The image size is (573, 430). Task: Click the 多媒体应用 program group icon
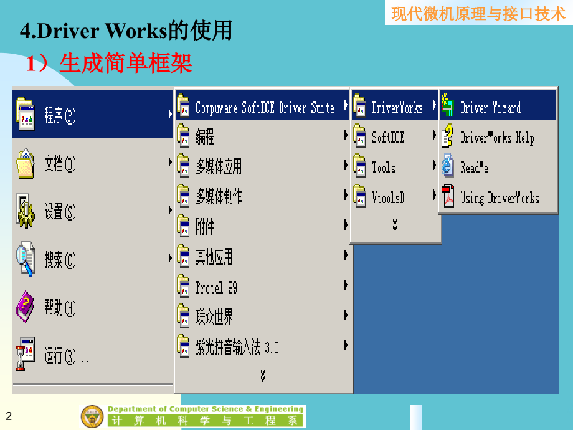(x=183, y=166)
